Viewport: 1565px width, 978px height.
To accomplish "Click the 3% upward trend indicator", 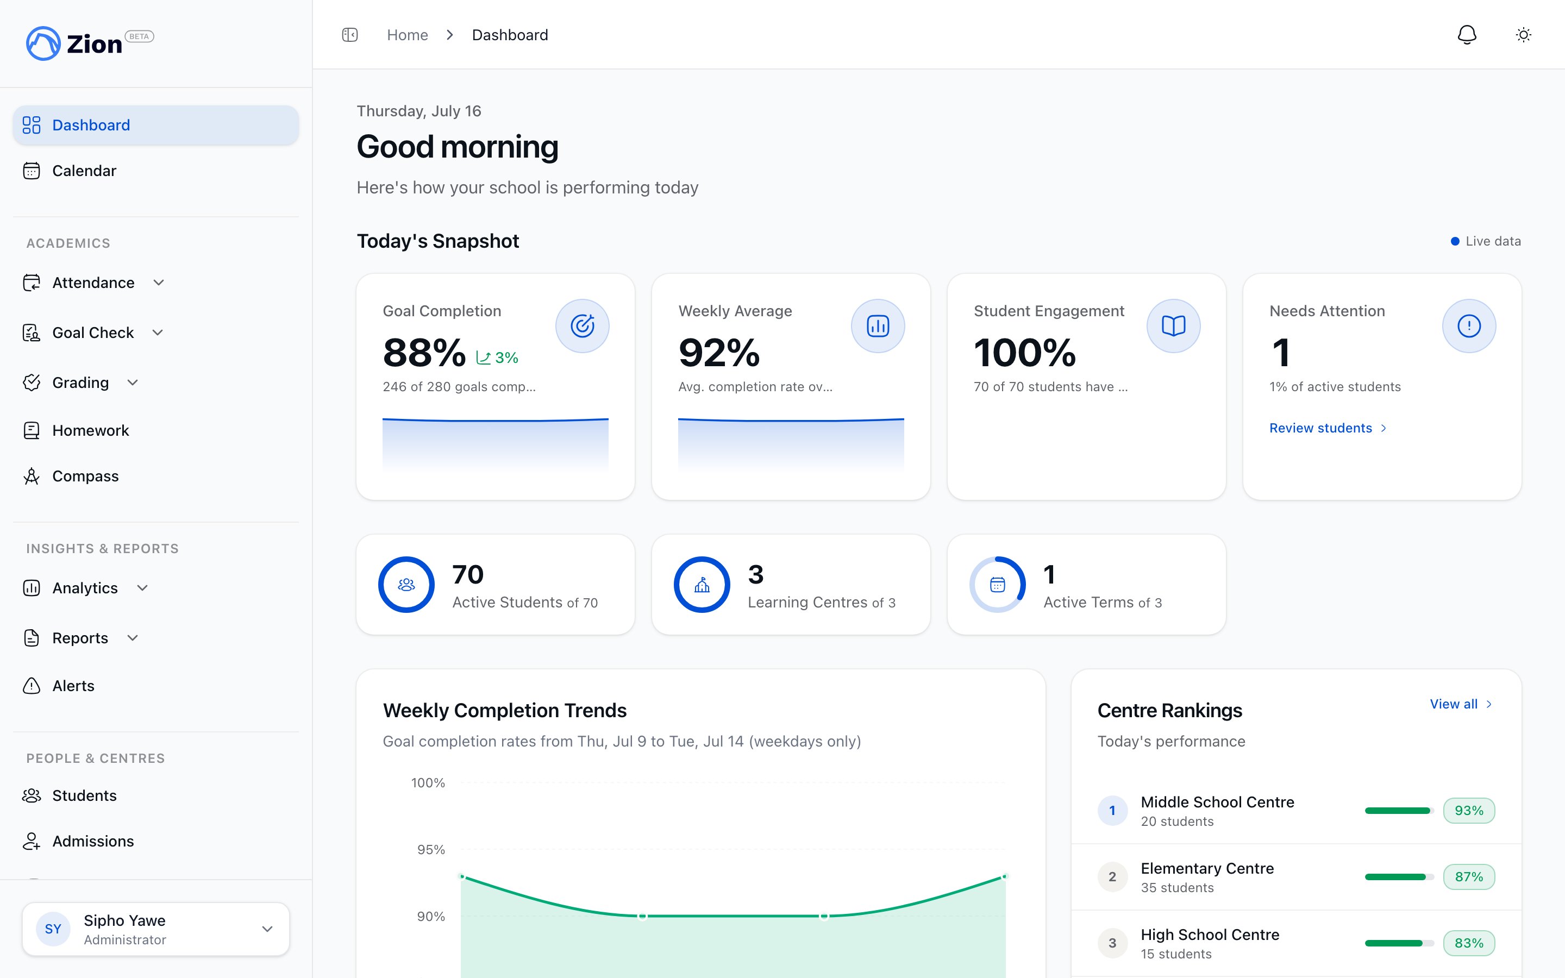I will pyautogui.click(x=497, y=358).
